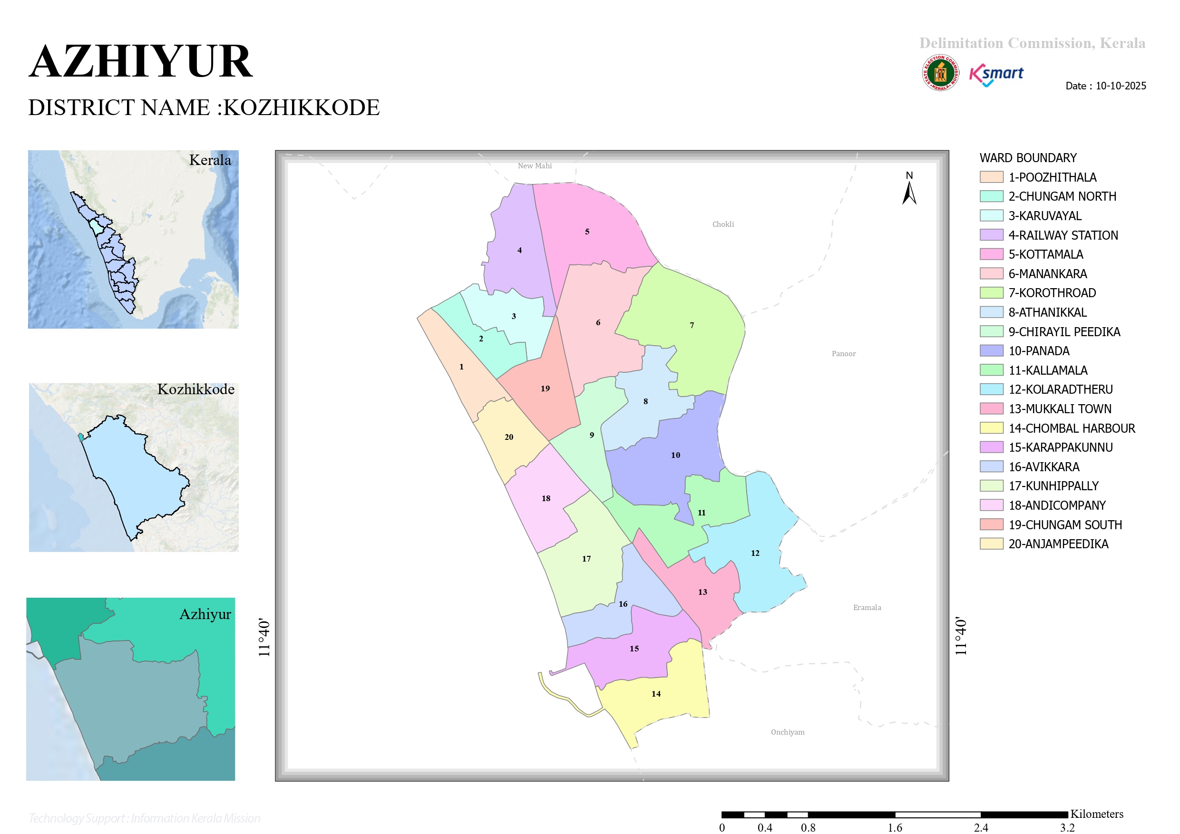Image resolution: width=1180 pixels, height=834 pixels.
Task: Click the Kilometers scale bar
Action: (895, 815)
